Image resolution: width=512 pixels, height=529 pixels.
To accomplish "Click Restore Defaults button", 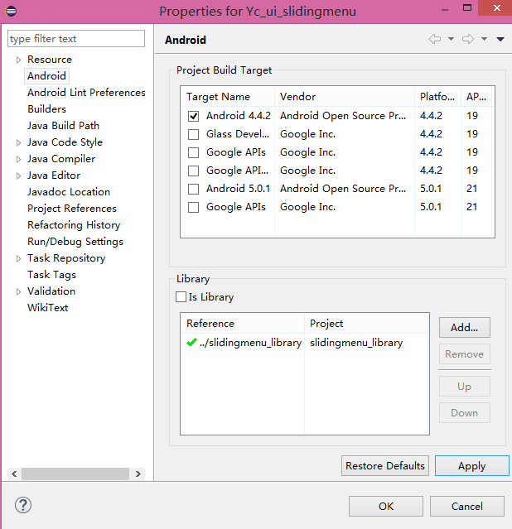I will click(x=385, y=465).
